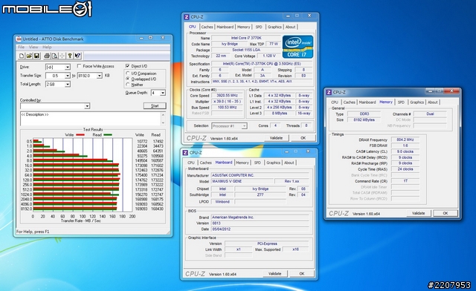Click the context help arrow icon in ATTO

point(77,56)
